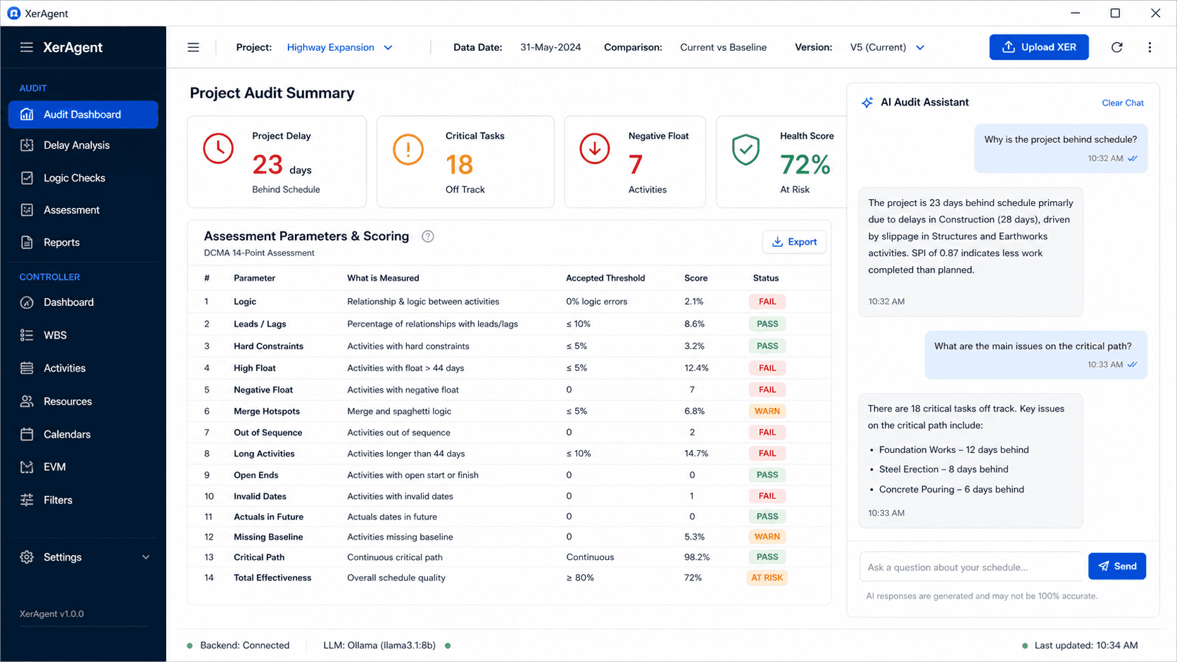Viewport: 1177px width, 662px height.
Task: Open the three-dot more options menu
Action: [1150, 47]
